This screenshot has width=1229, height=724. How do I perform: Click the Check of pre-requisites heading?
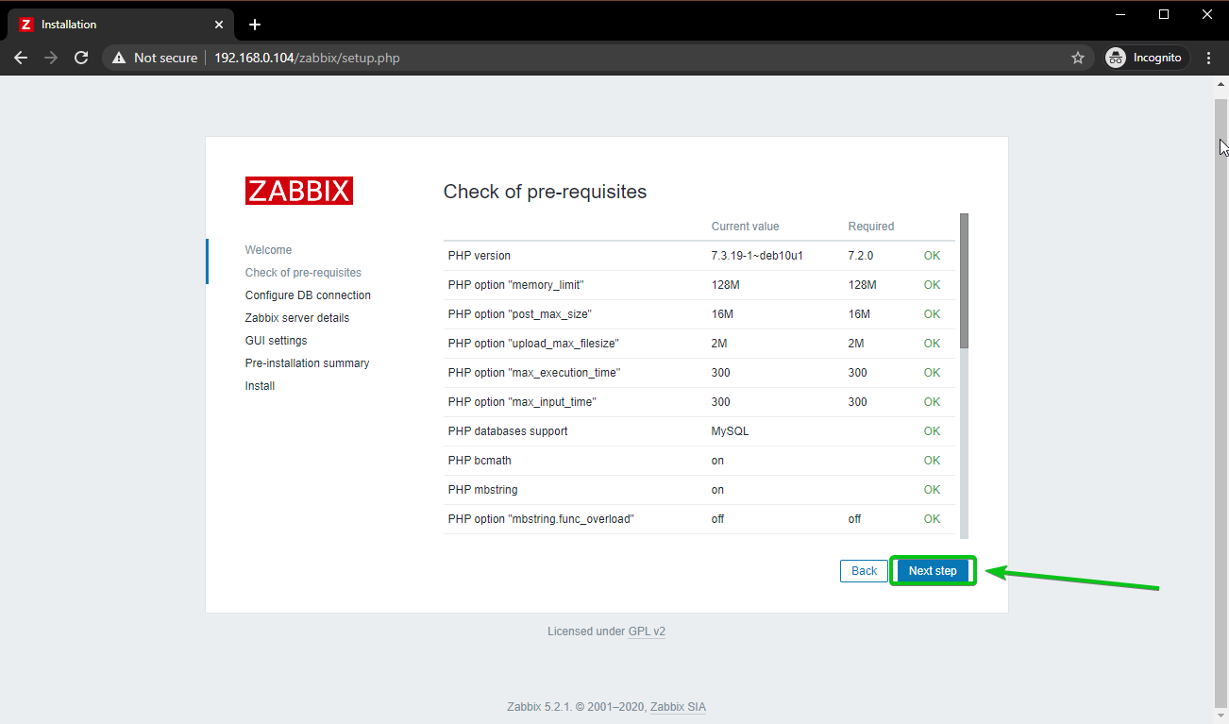click(x=546, y=192)
